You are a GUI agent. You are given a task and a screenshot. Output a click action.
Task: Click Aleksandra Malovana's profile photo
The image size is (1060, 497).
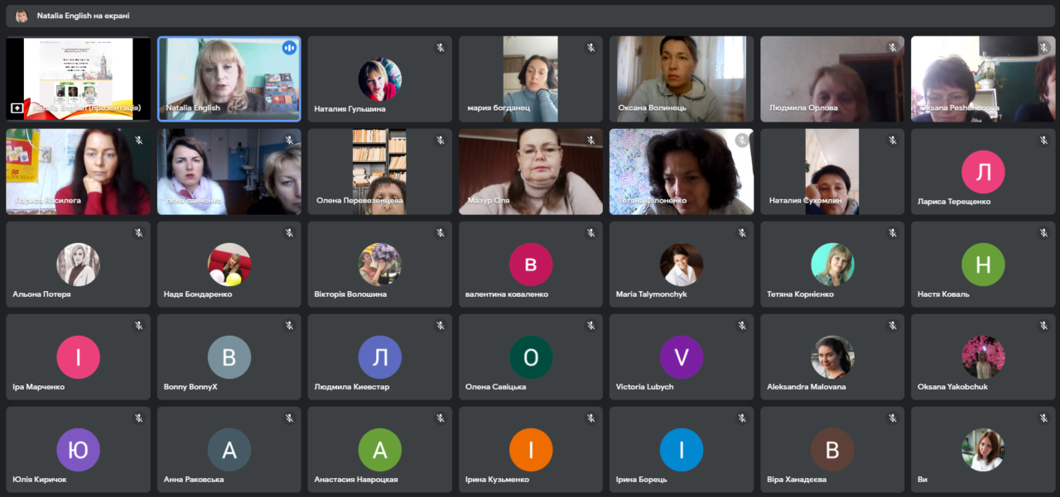pyautogui.click(x=832, y=357)
